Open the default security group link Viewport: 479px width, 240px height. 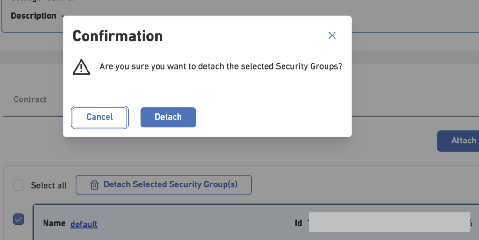(84, 224)
